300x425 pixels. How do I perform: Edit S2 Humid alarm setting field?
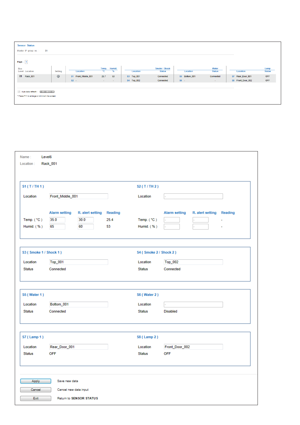click(172, 226)
